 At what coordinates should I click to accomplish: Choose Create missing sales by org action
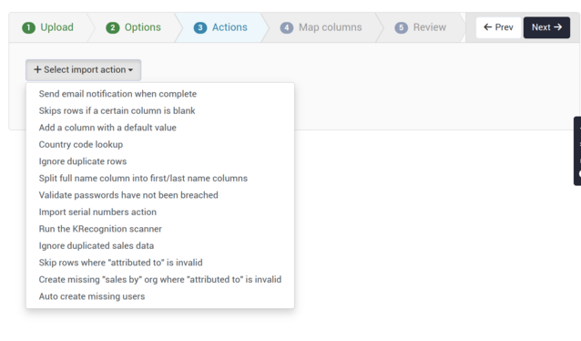point(160,279)
